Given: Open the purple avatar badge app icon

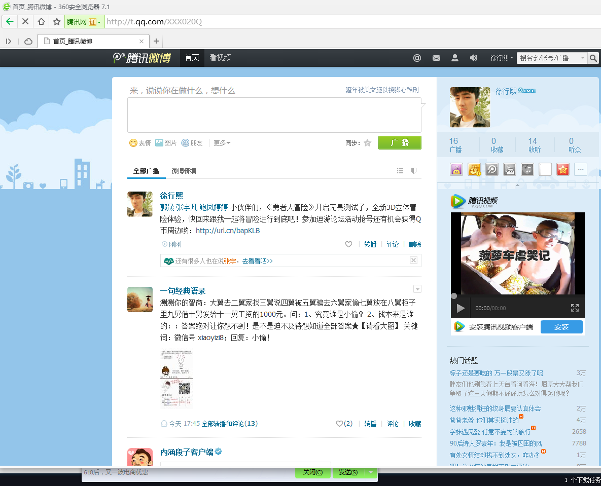Looking at the screenshot, I should click(x=456, y=169).
